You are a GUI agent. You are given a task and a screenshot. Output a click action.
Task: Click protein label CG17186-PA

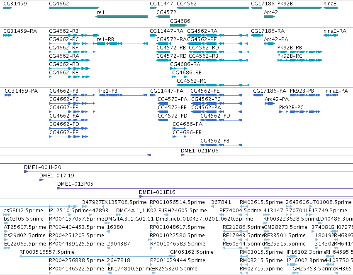[270, 91]
